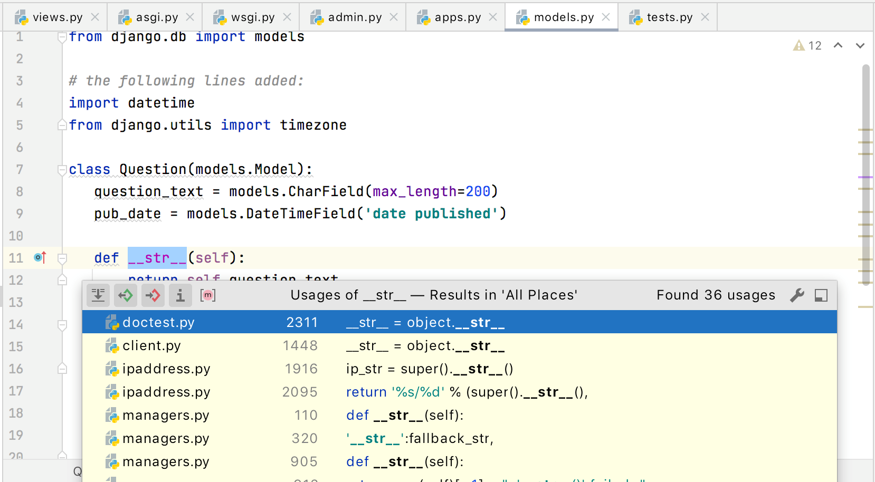The image size is (875, 482).
Task: Jump to next highlighted error arrow
Action: tap(860, 46)
